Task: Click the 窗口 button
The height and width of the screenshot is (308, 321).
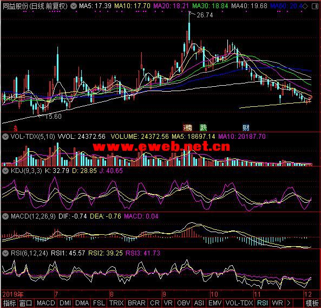Action: click(x=26, y=303)
